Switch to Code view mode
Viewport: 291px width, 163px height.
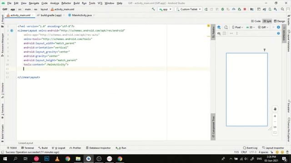tap(256, 21)
